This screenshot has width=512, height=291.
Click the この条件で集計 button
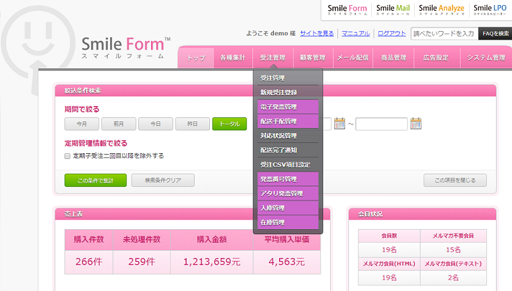(95, 181)
